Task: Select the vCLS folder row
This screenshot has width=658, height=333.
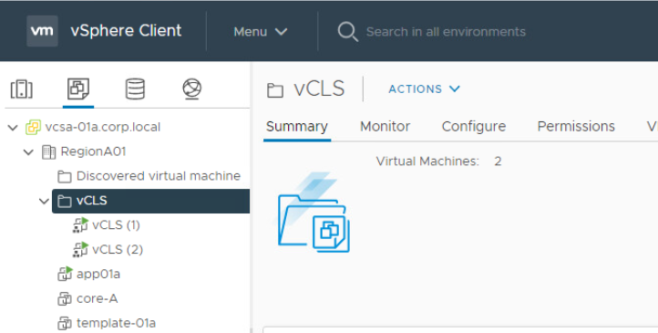Action: point(150,201)
